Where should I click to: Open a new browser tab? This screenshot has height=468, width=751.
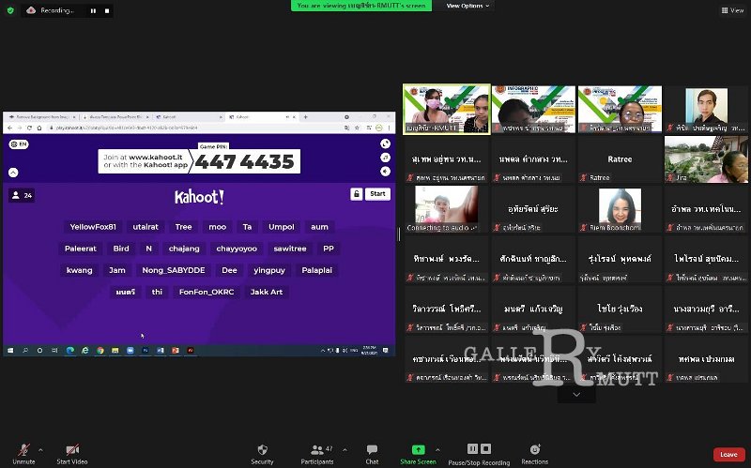305,116
